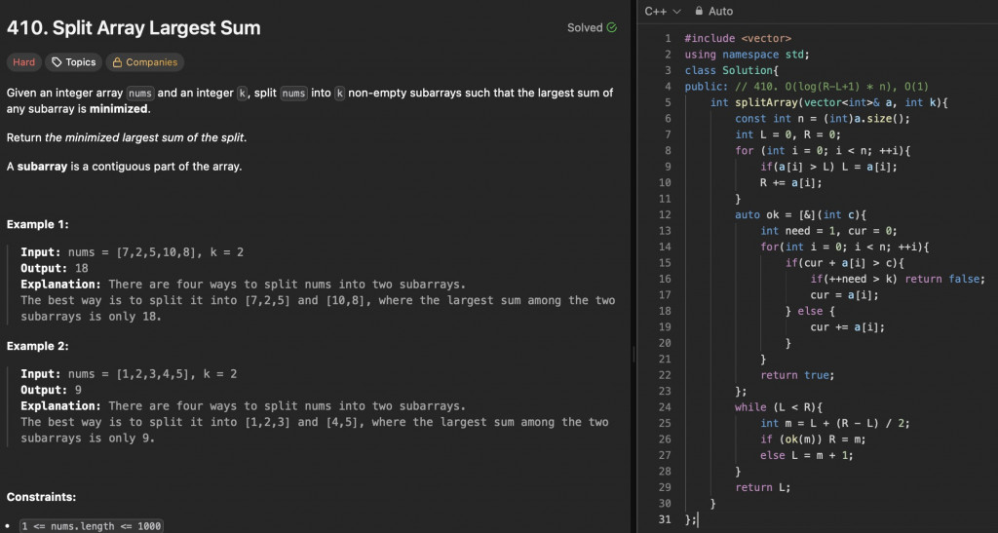Open the Topics tag

(x=73, y=62)
